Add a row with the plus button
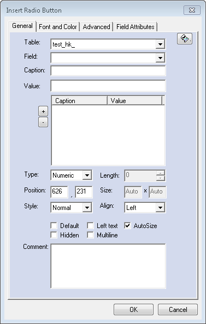Screen dimensions: 206x324 tap(43, 112)
